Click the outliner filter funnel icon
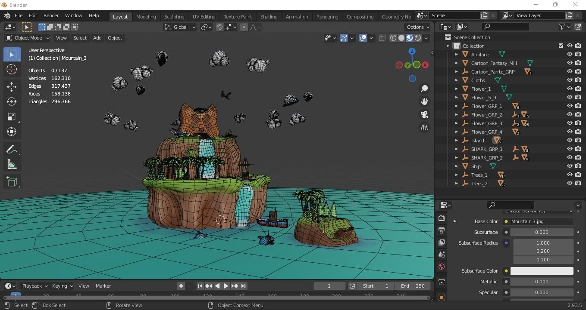The width and height of the screenshot is (586, 310). [562, 27]
